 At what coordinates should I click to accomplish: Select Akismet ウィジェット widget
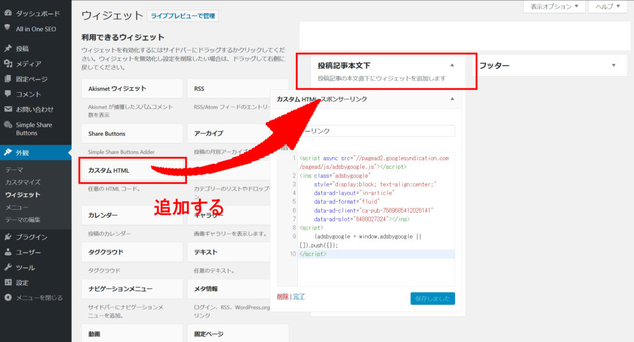[132, 88]
